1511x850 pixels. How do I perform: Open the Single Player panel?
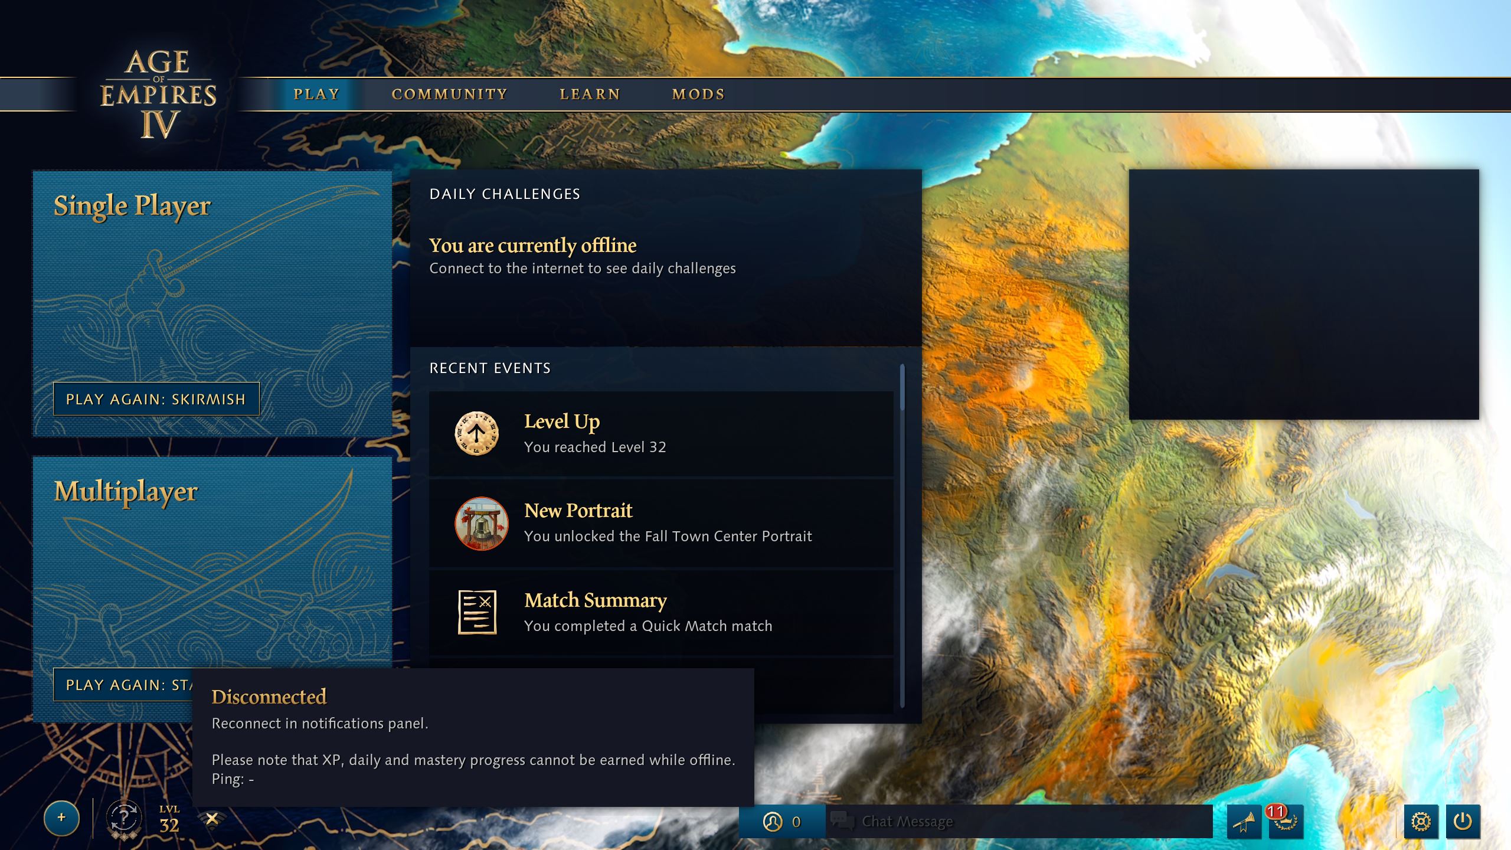click(211, 266)
